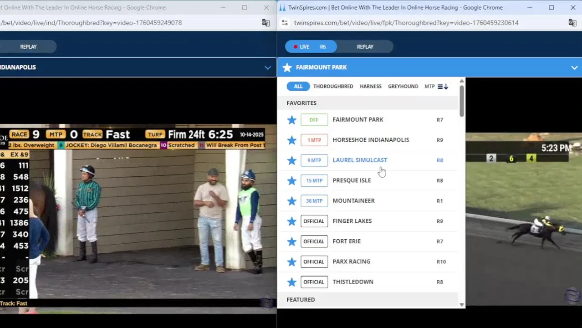Click star icon in Fairmount Park header
This screenshot has height=328, width=582.
pyautogui.click(x=287, y=67)
